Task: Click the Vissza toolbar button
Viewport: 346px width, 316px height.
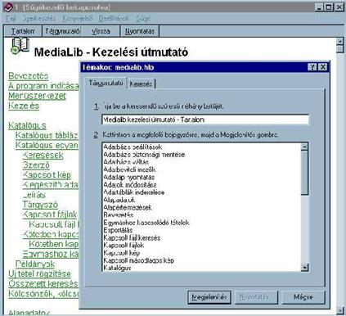Action: (101, 31)
